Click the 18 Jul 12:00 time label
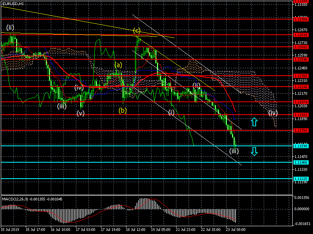 (x=136, y=229)
